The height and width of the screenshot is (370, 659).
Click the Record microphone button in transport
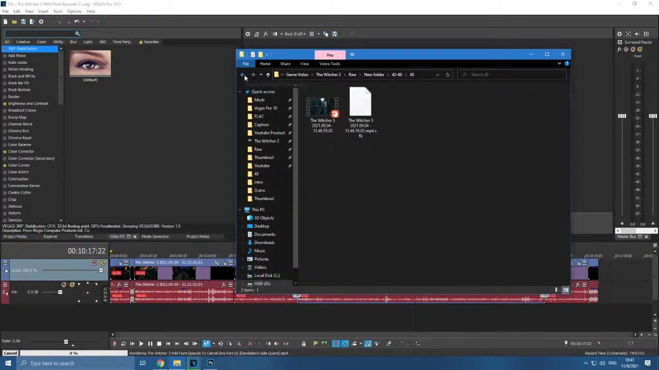tap(114, 343)
